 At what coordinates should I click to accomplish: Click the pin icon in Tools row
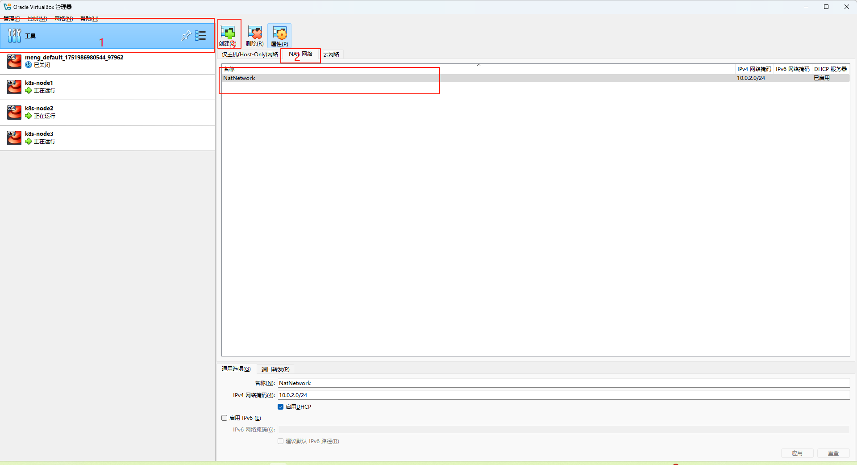[186, 36]
